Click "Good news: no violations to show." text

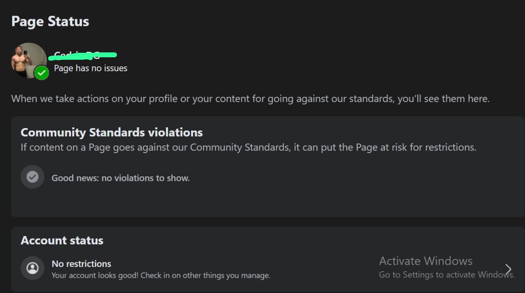pos(121,178)
